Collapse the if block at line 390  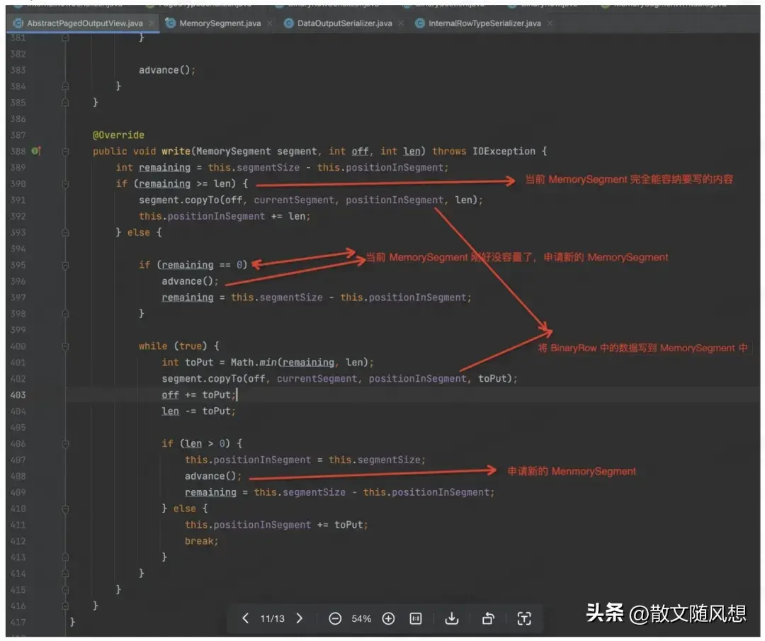click(65, 184)
